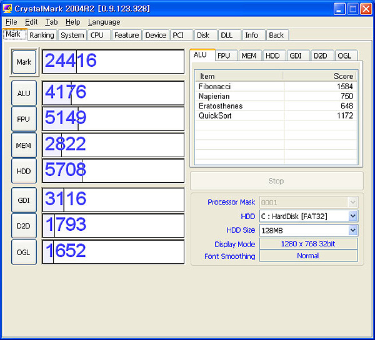Start the ALU benchmark button

pyautogui.click(x=24, y=93)
